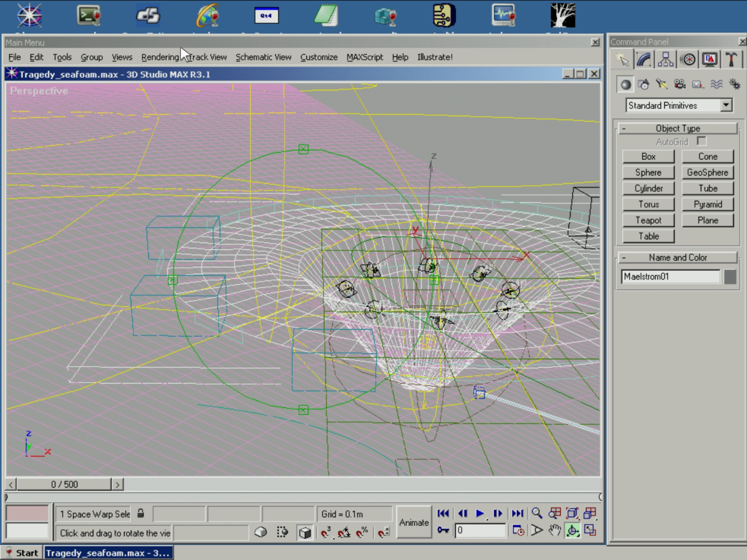Click the Pan hand view tool

(554, 530)
